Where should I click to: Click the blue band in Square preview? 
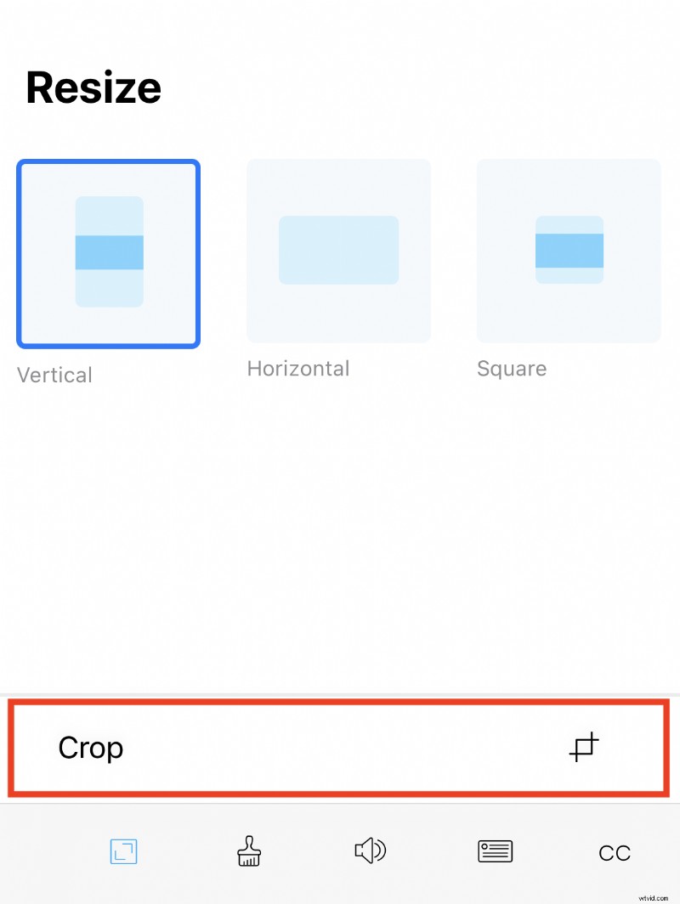pyautogui.click(x=569, y=251)
